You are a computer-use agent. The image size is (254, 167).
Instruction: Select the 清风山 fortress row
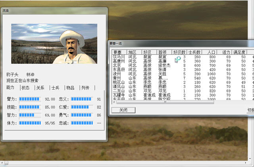183,86
